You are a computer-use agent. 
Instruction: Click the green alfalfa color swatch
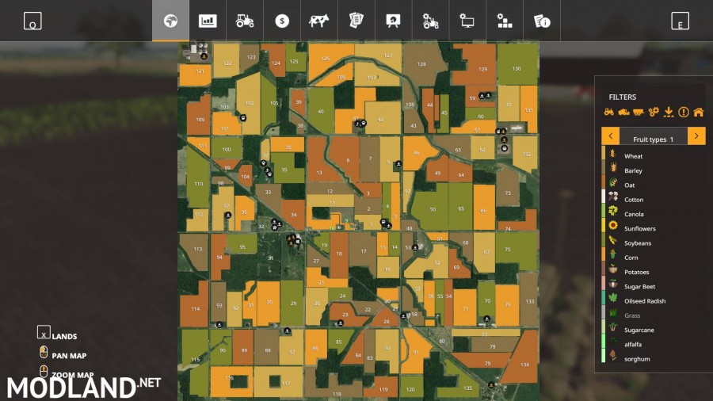pos(604,341)
